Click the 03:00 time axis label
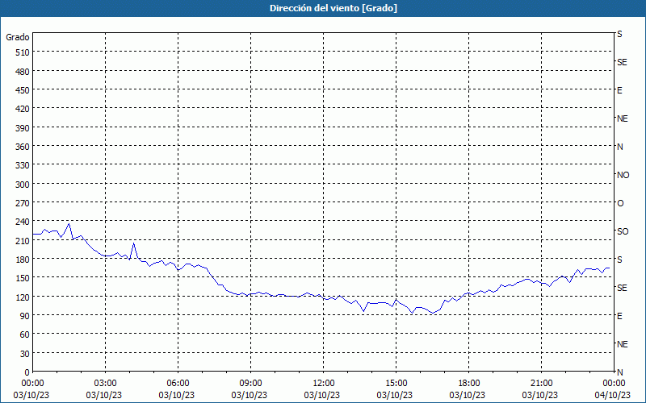Viewport: 646px width, 403px height. [x=105, y=384]
